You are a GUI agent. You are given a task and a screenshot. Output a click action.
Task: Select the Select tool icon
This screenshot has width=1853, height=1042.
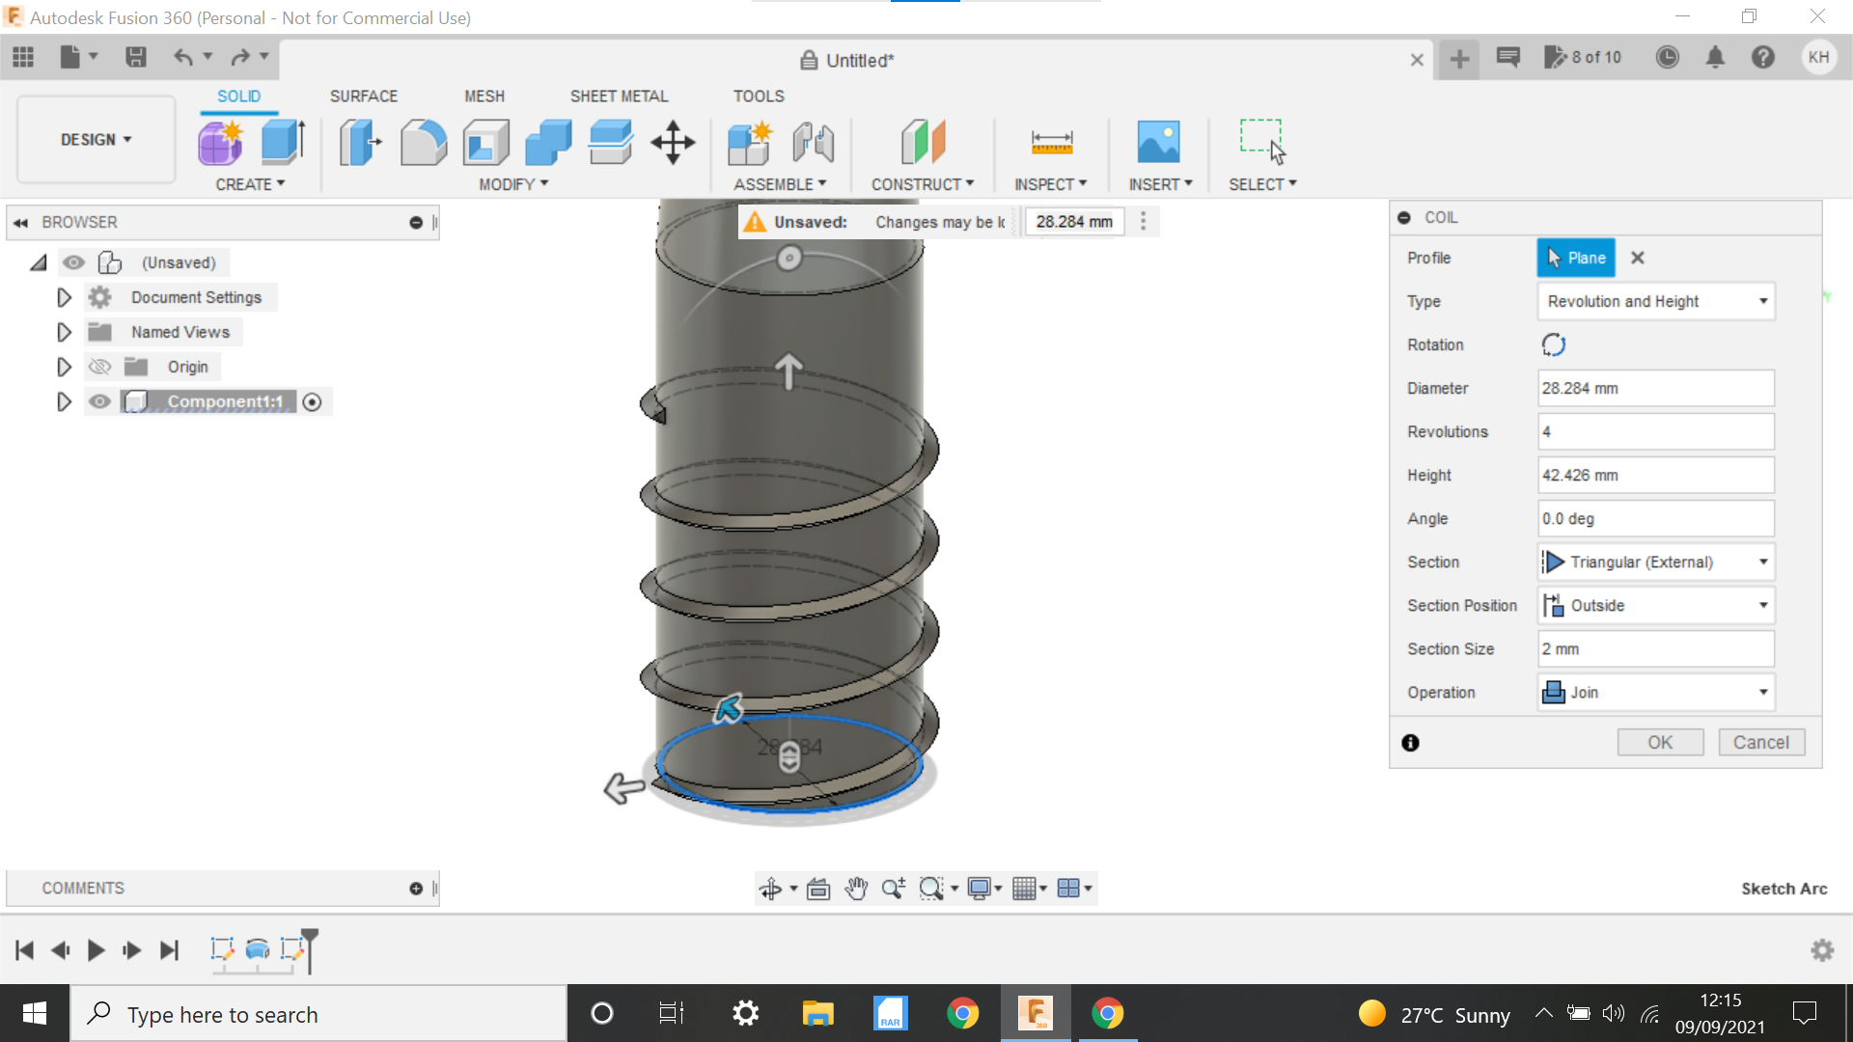[1261, 141]
